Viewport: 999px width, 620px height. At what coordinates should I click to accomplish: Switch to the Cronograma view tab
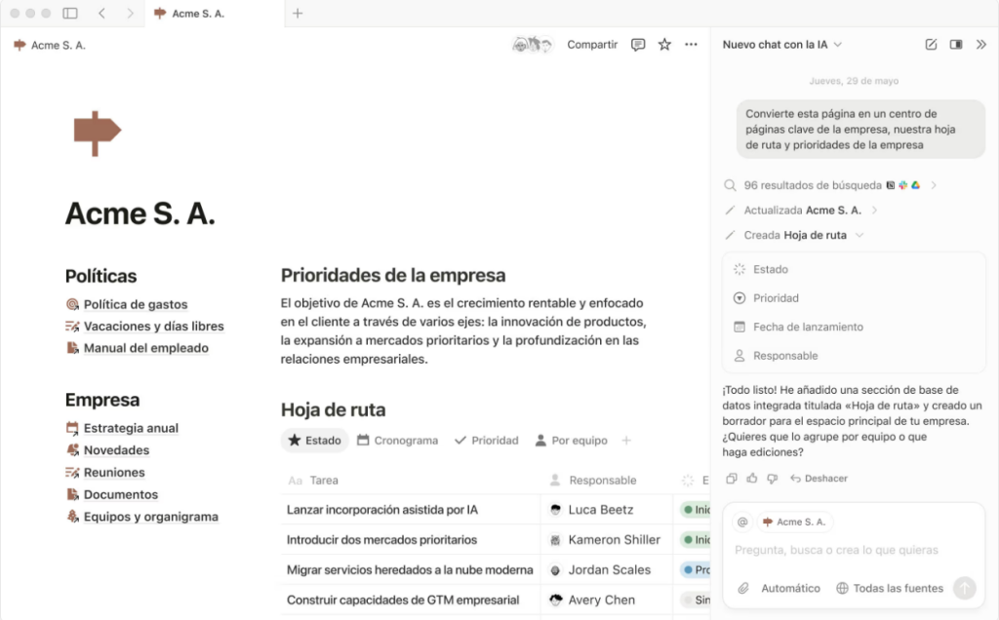tap(397, 441)
